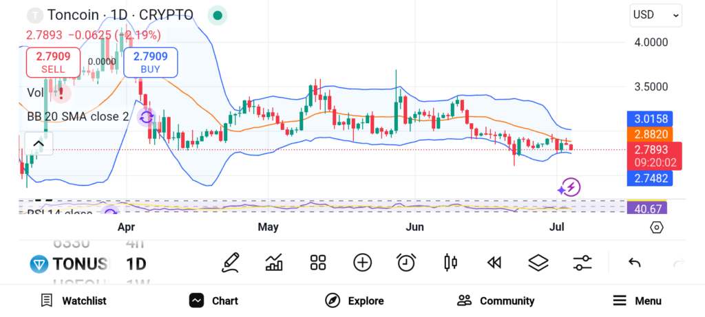Viewport: 705px width, 317px height.
Task: Open the four-square layout grid icon
Action: (x=318, y=263)
